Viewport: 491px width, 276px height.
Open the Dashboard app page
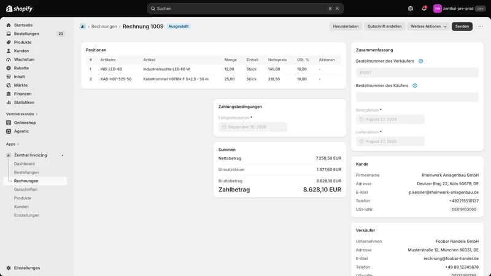pos(24,164)
